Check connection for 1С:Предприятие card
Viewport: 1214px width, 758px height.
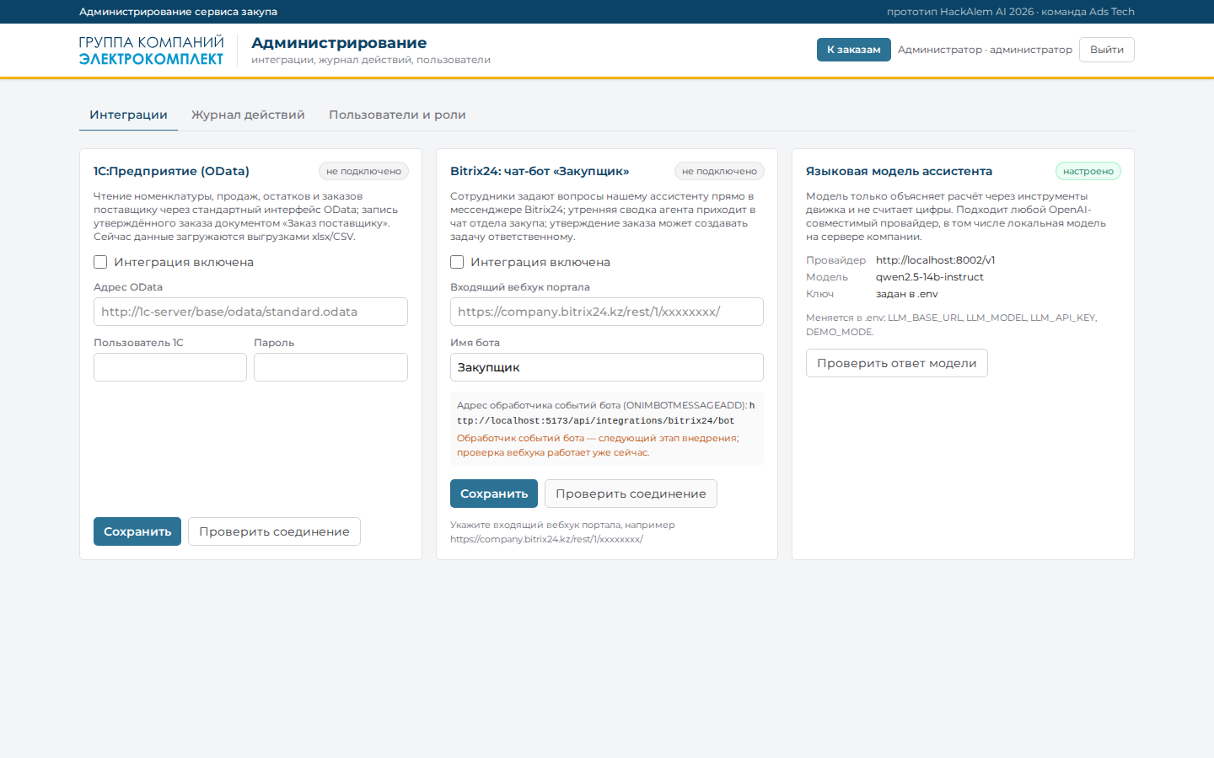(274, 531)
